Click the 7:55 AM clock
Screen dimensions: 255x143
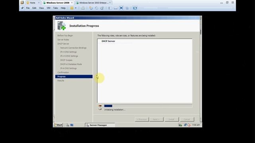pos(196,125)
